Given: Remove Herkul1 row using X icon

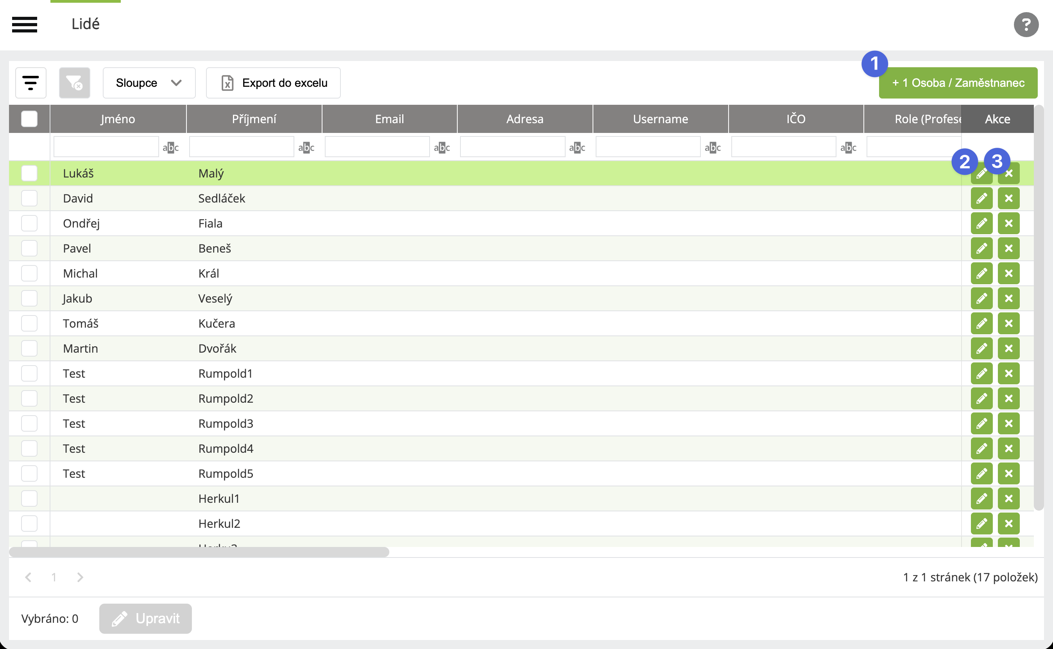Looking at the screenshot, I should click(x=1008, y=499).
